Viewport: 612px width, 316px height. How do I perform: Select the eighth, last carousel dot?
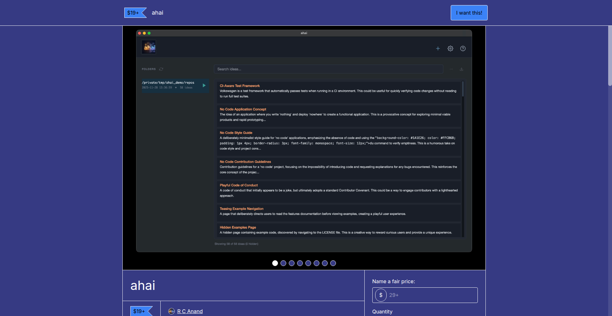333,263
